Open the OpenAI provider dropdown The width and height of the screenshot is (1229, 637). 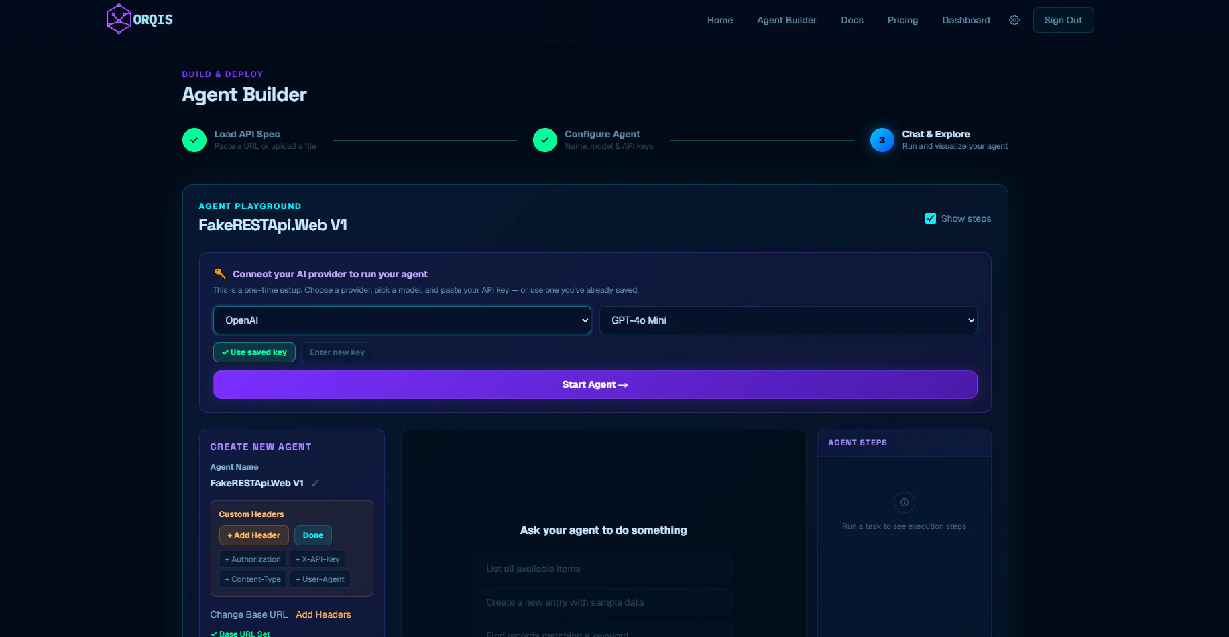402,320
